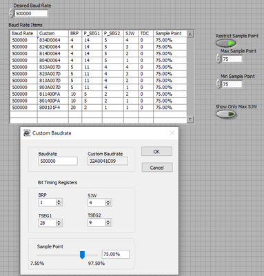Select the cell with custom value 804D0064
This screenshot has width=264, height=276.
point(53,61)
